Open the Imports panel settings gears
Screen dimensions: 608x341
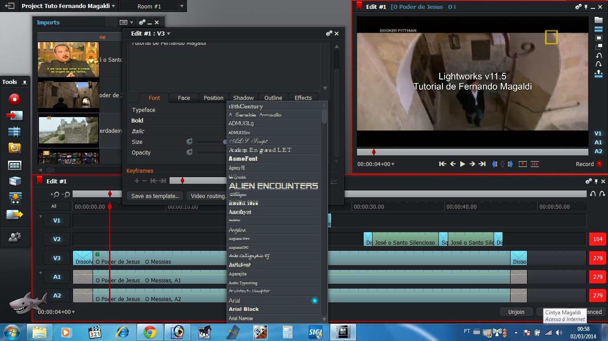click(x=142, y=22)
